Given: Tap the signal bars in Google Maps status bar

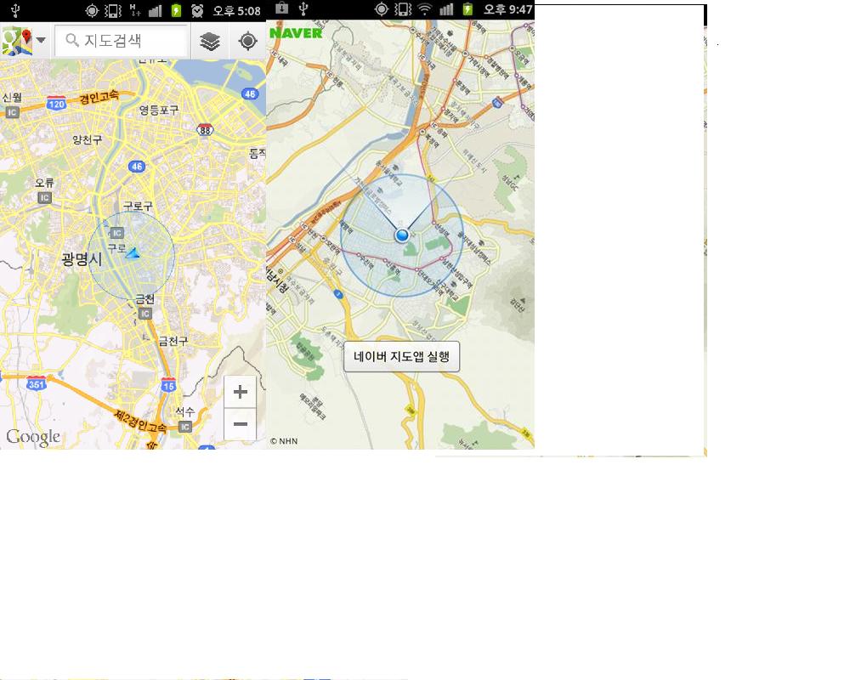Looking at the screenshot, I should 156,10.
